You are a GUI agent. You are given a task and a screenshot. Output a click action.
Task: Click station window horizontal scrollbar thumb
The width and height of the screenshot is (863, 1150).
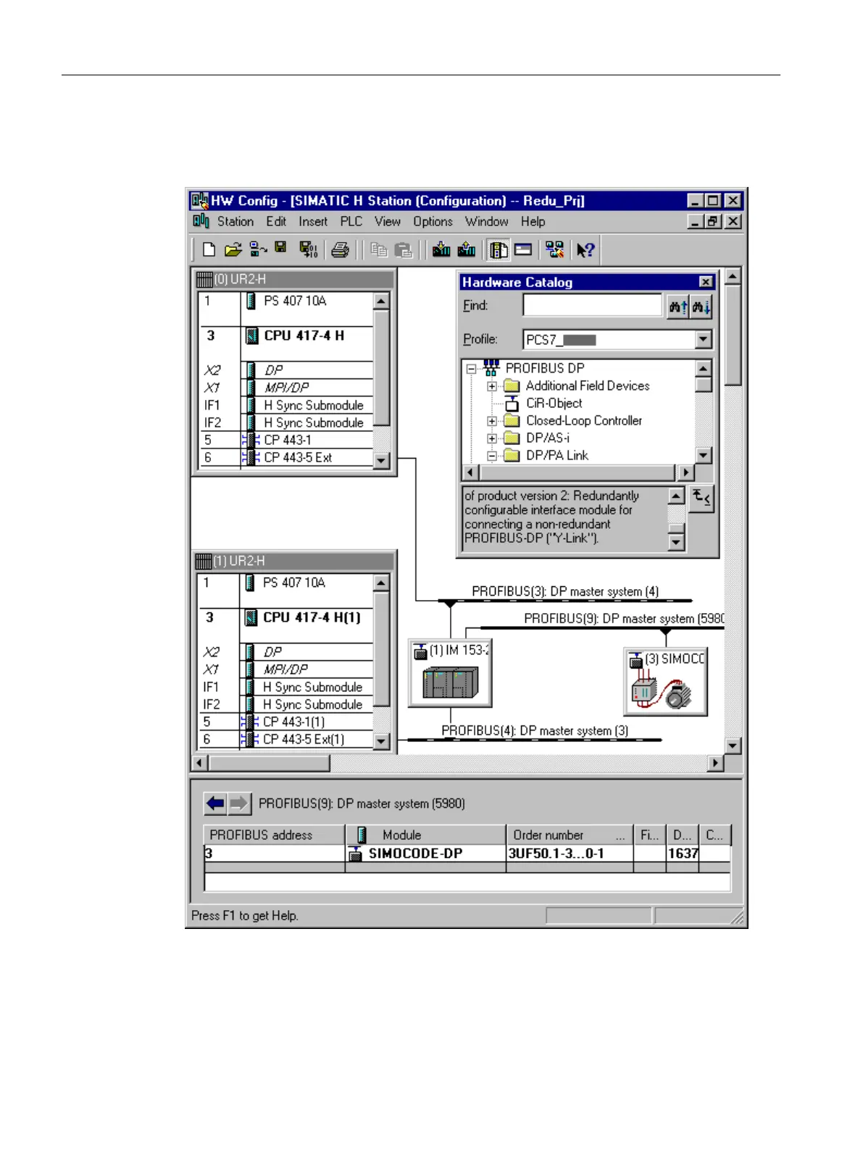pyautogui.click(x=270, y=763)
